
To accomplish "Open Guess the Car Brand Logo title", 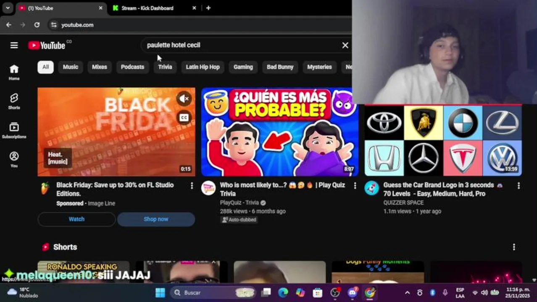I will 443,189.
